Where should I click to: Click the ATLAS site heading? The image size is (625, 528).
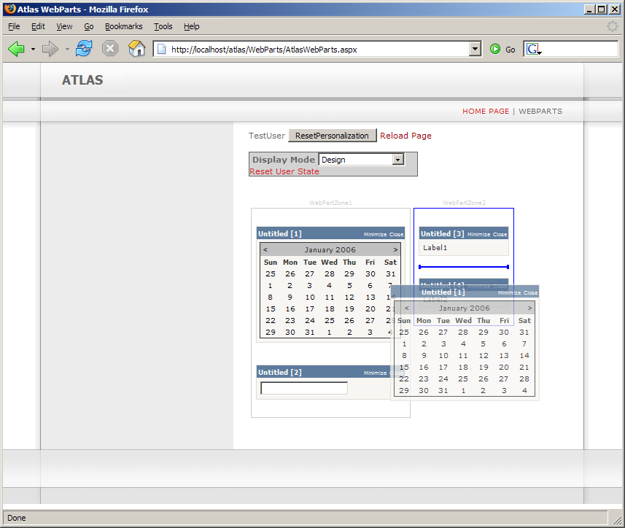82,79
